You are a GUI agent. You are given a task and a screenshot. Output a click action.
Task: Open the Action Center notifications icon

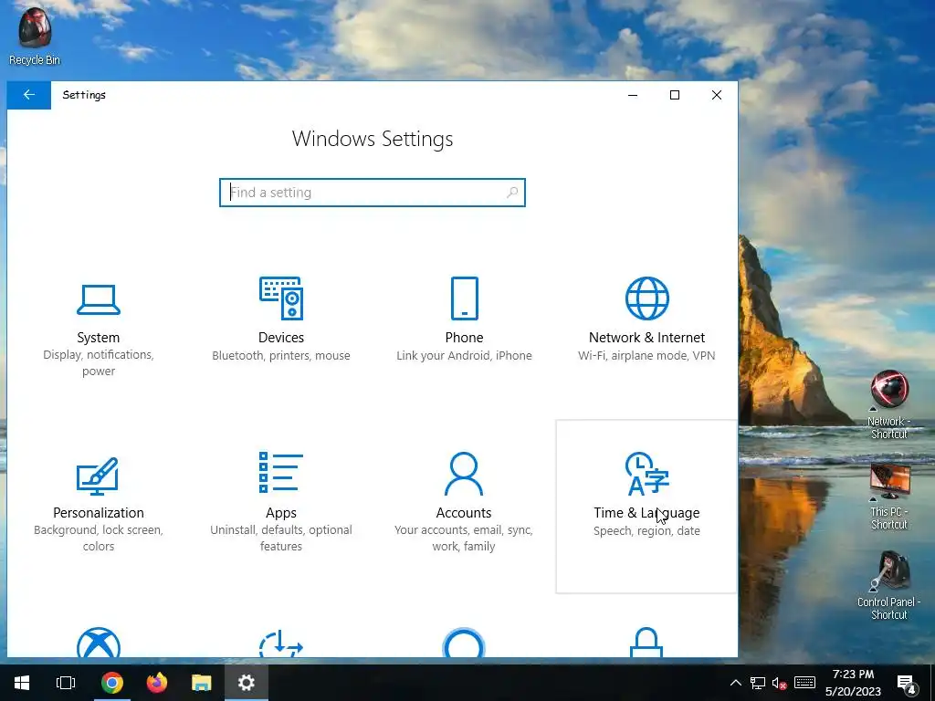tap(907, 684)
